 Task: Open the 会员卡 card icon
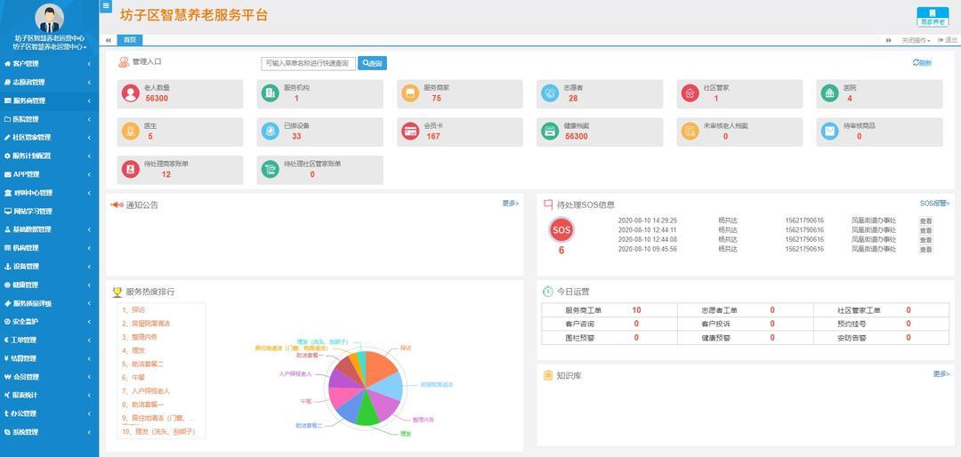click(x=410, y=131)
